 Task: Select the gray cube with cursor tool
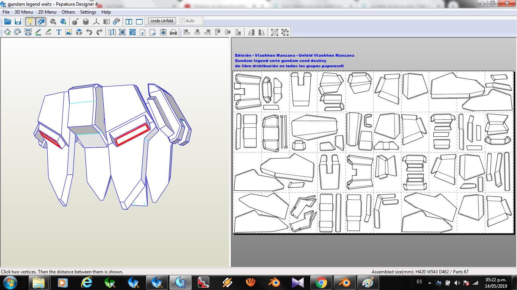click(x=53, y=21)
